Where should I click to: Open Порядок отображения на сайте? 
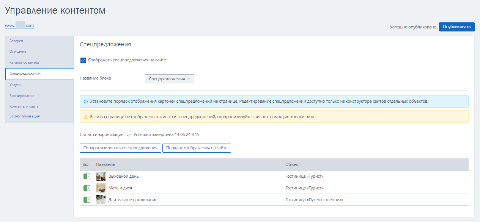197,148
